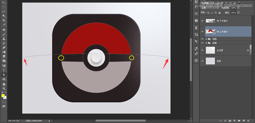Select the Clone Stamp tool
The image size is (255, 123).
point(4,39)
